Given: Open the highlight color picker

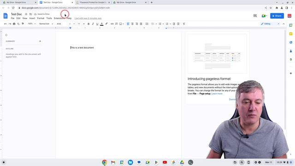Looking at the screenshot, I should [106, 24].
